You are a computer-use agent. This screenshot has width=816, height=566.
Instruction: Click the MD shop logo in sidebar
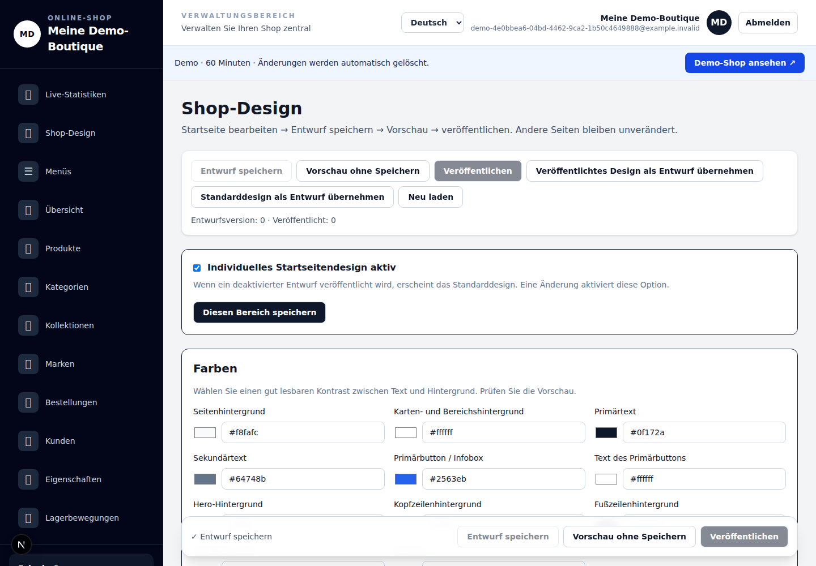coord(27,34)
